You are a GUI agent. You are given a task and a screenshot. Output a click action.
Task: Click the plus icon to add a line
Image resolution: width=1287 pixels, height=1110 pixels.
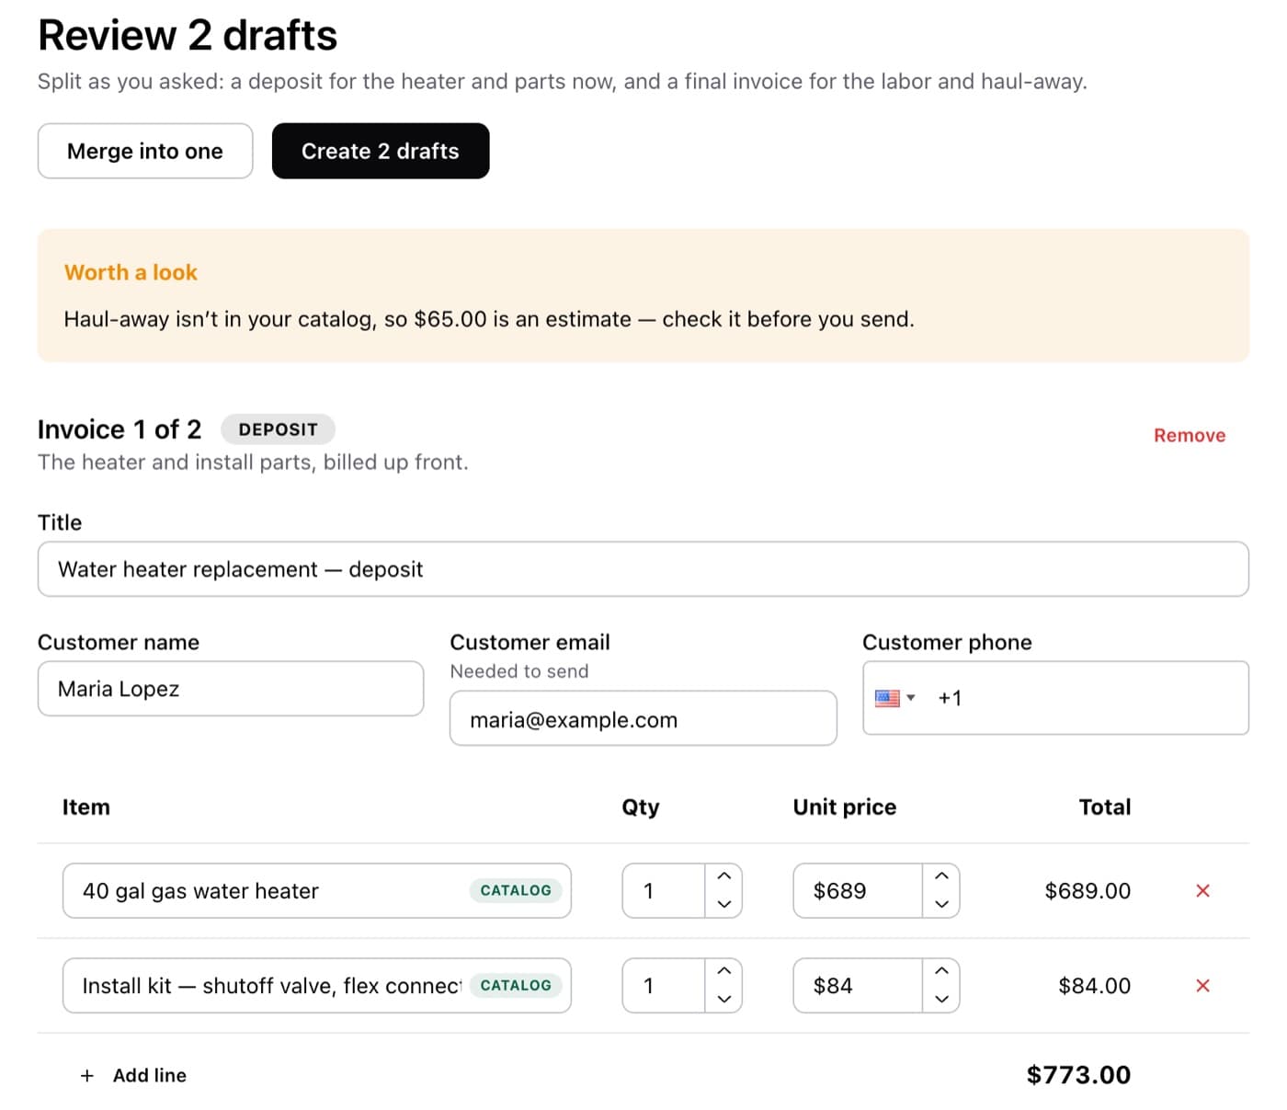point(87,1075)
